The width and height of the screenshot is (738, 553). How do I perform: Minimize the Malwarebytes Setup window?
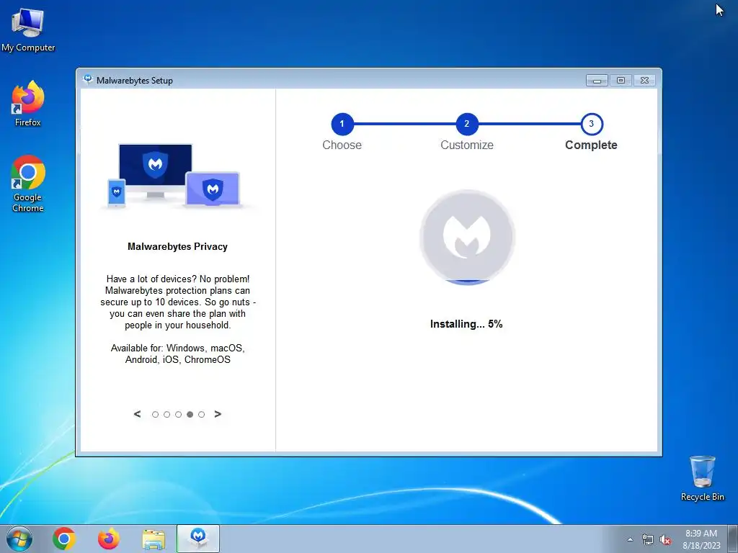tap(597, 81)
